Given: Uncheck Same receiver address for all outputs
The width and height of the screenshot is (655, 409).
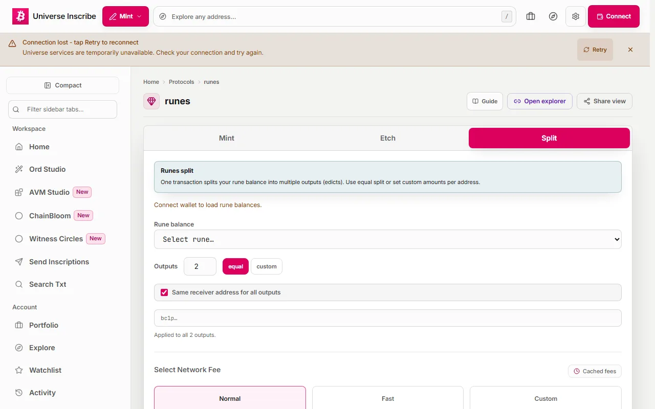Looking at the screenshot, I should click(x=164, y=292).
